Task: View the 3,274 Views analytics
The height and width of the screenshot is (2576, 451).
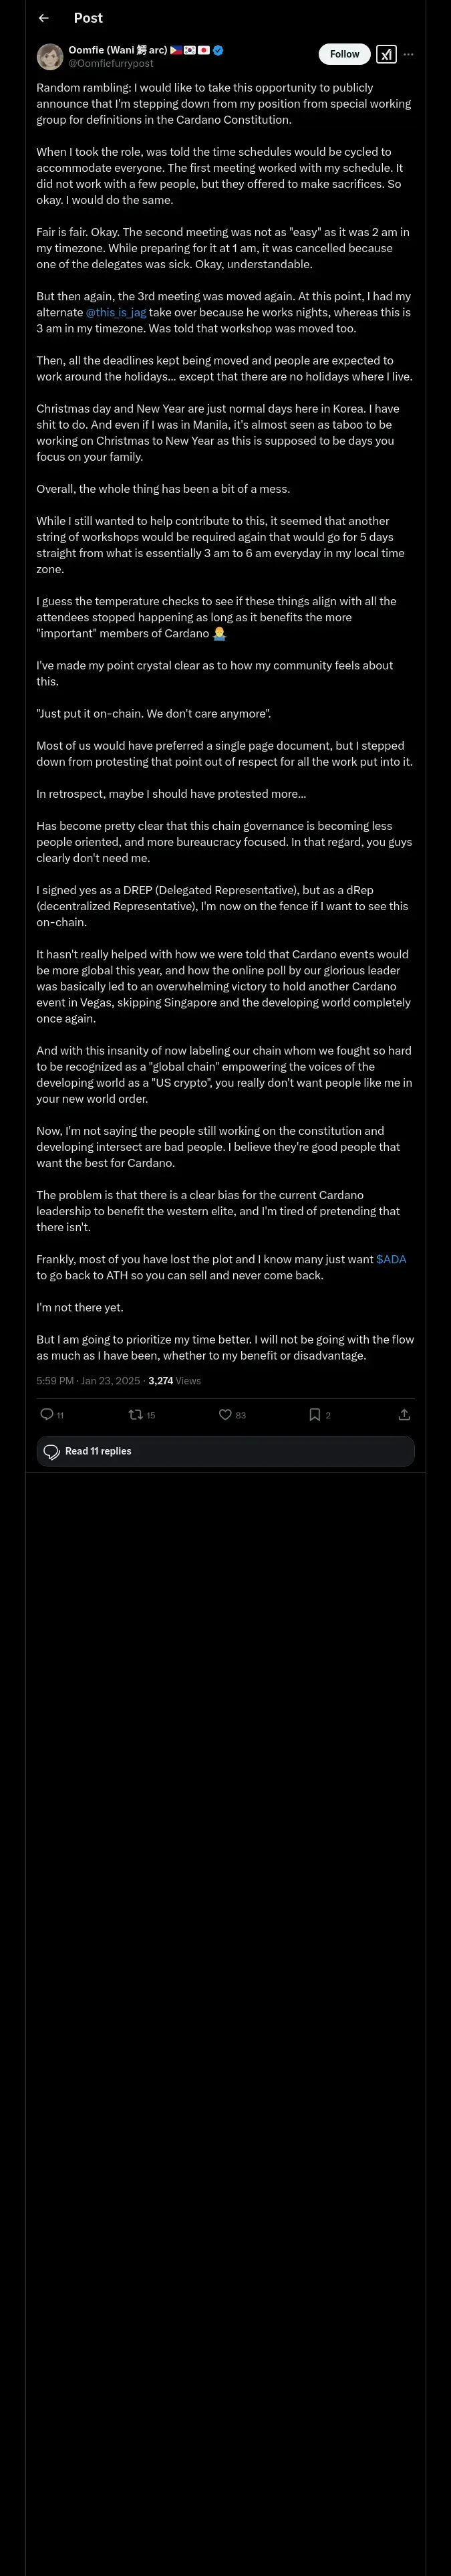Action: pos(174,1380)
